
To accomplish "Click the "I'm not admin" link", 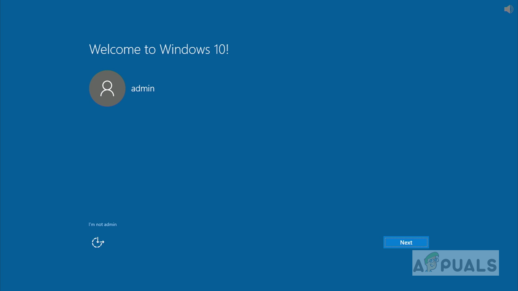I will [103, 224].
